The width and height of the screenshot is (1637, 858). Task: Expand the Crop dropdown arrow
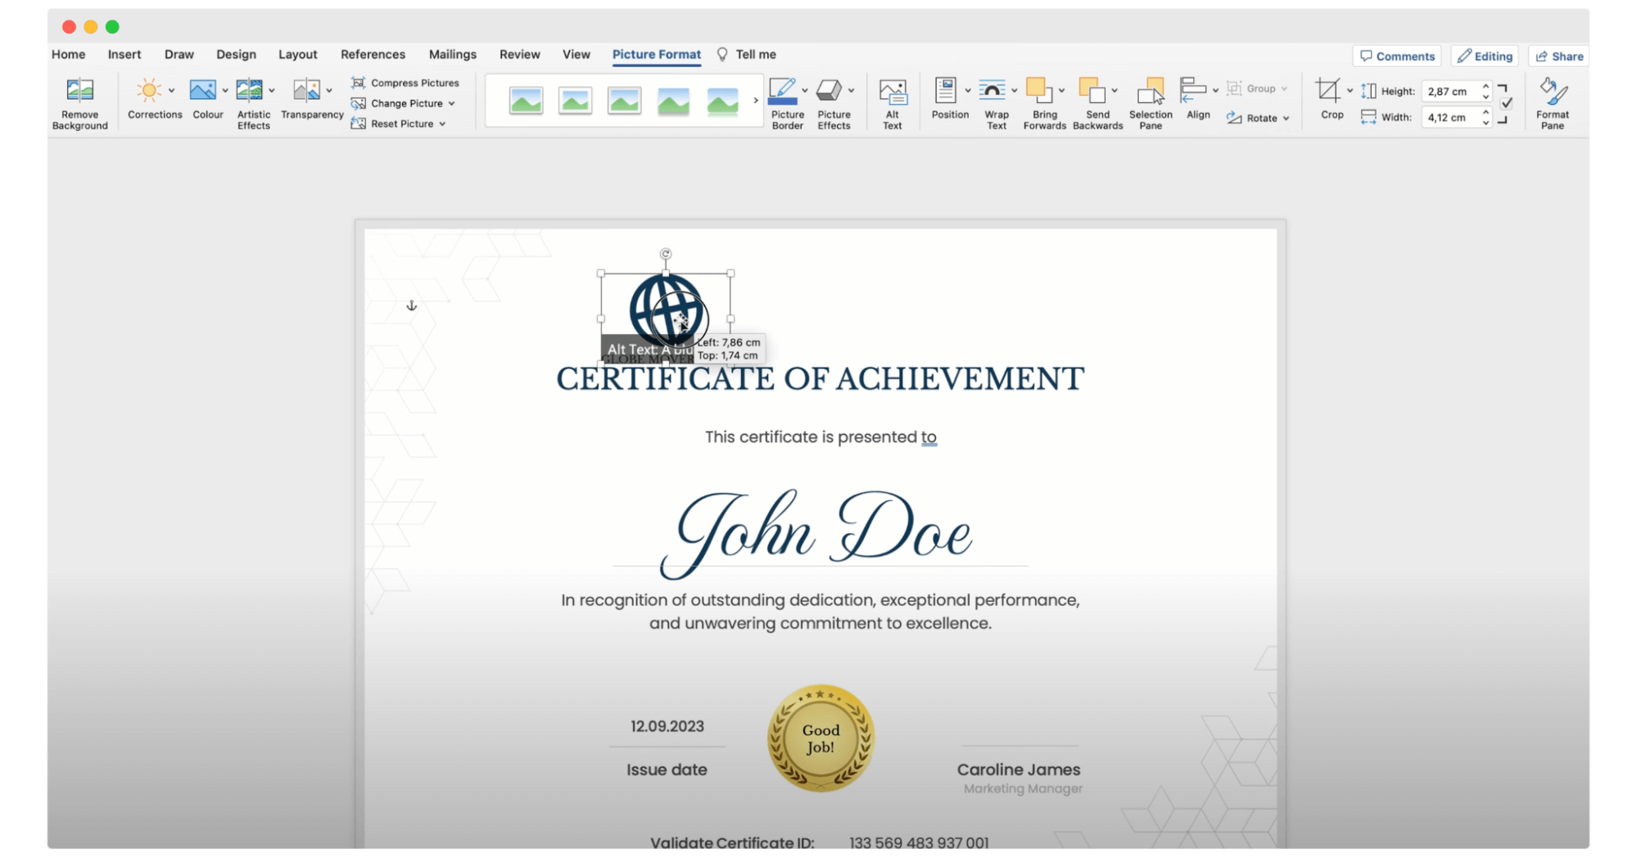pyautogui.click(x=1350, y=91)
